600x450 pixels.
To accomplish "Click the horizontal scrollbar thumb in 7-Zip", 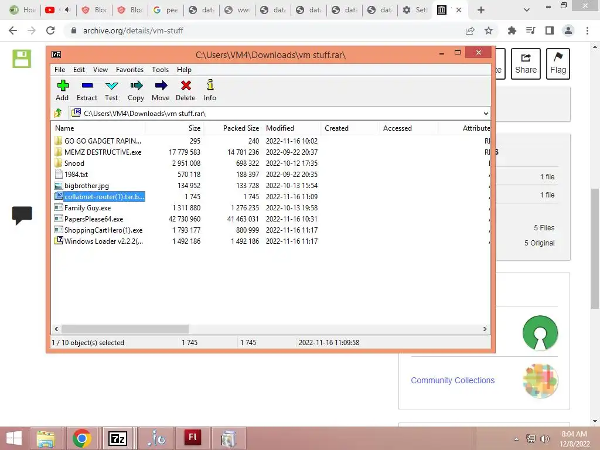I will pyautogui.click(x=125, y=329).
